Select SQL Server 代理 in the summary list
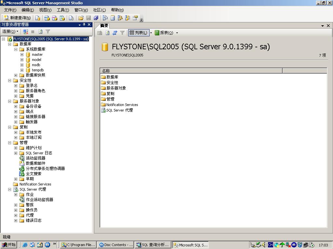This screenshot has width=333, height=249. [x=120, y=110]
